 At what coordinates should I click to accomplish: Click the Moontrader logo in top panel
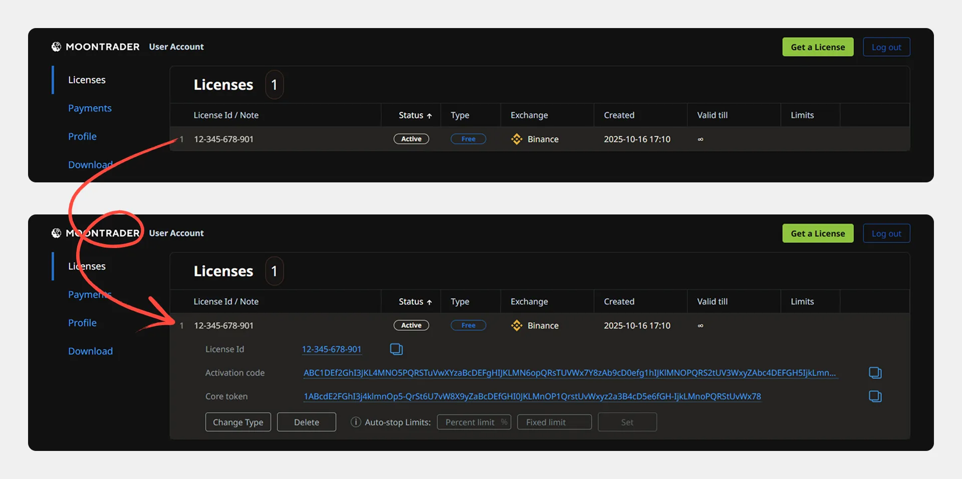(x=56, y=47)
